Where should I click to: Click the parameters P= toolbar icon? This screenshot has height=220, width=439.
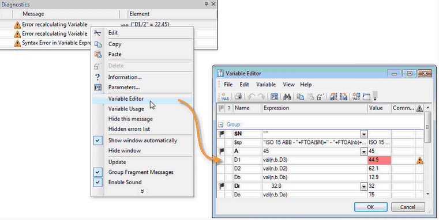coord(274,97)
